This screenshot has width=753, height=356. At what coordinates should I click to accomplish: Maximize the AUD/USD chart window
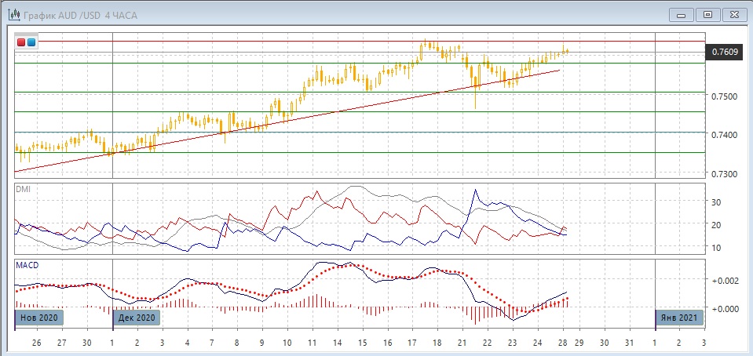pyautogui.click(x=707, y=14)
